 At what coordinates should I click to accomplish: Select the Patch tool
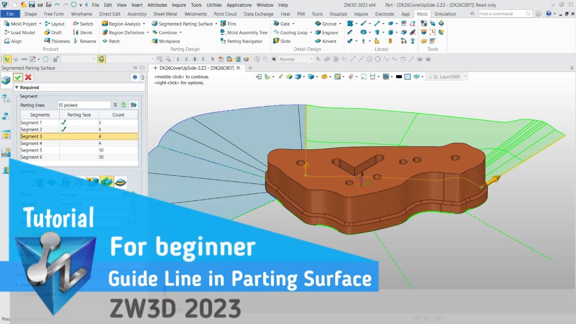[111, 41]
